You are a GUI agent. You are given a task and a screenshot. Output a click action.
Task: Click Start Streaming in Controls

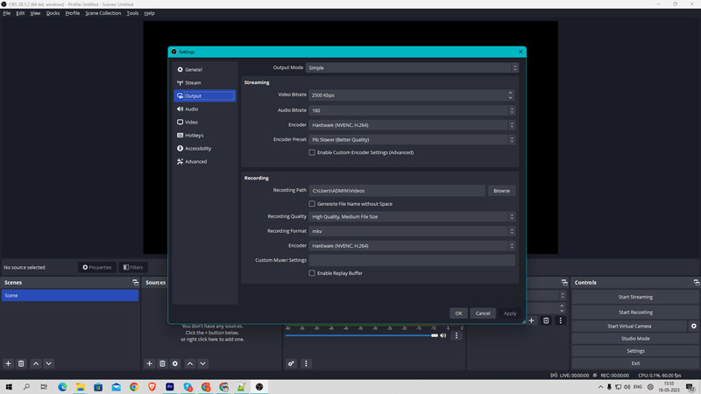(635, 297)
